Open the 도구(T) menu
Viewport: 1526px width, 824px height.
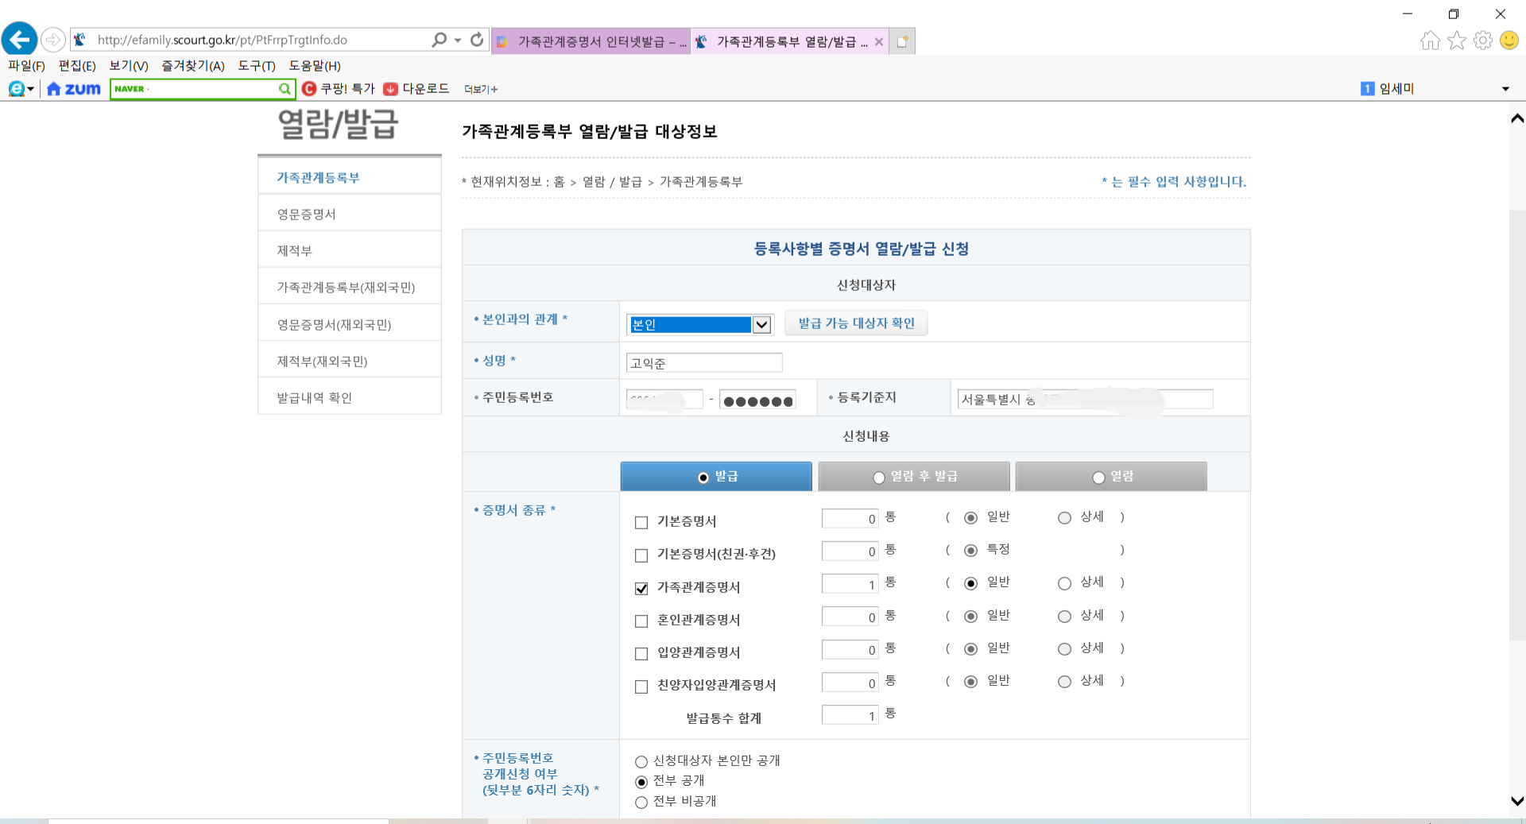257,66
